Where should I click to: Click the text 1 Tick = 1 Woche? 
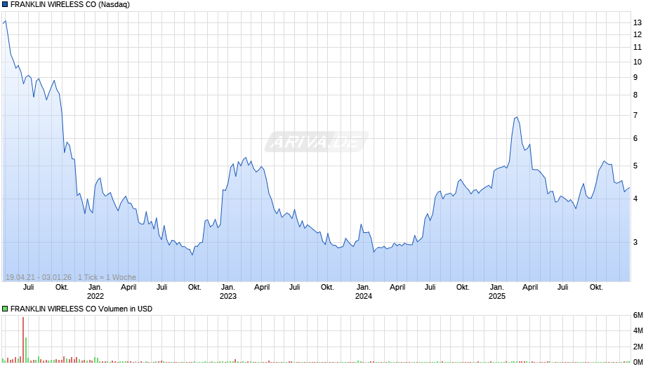click(x=107, y=277)
